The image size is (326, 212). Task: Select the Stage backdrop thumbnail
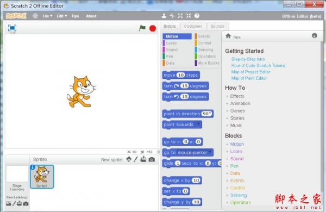coord(17,174)
